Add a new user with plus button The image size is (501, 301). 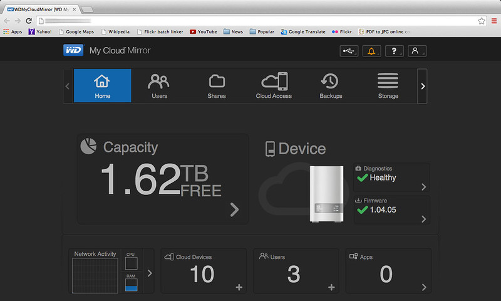[331, 287]
